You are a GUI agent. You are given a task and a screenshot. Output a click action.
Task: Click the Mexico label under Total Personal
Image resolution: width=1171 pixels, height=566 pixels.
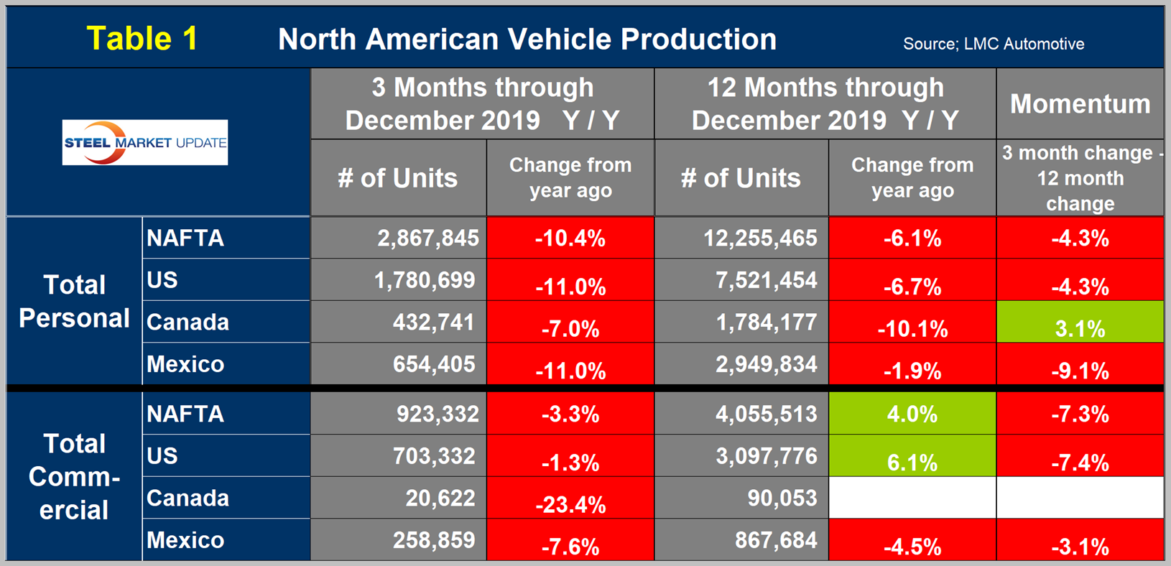tap(185, 364)
